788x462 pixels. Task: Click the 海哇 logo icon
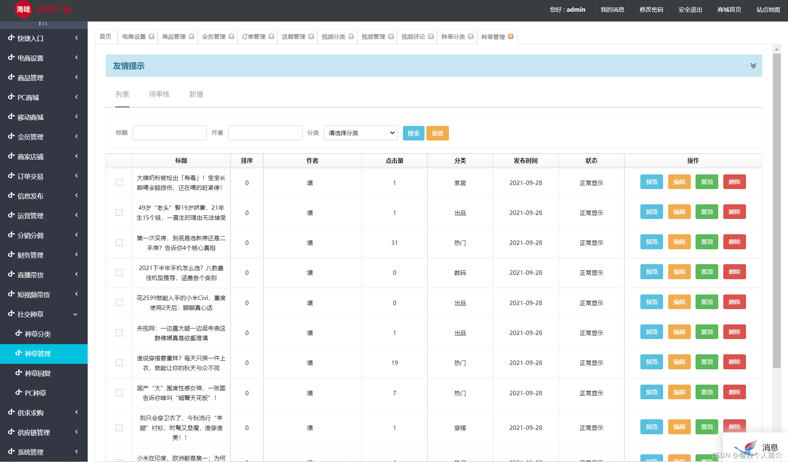(x=23, y=9)
